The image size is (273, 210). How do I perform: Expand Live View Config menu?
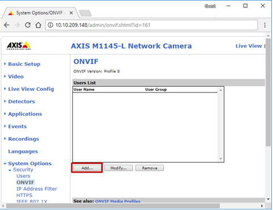(31, 89)
